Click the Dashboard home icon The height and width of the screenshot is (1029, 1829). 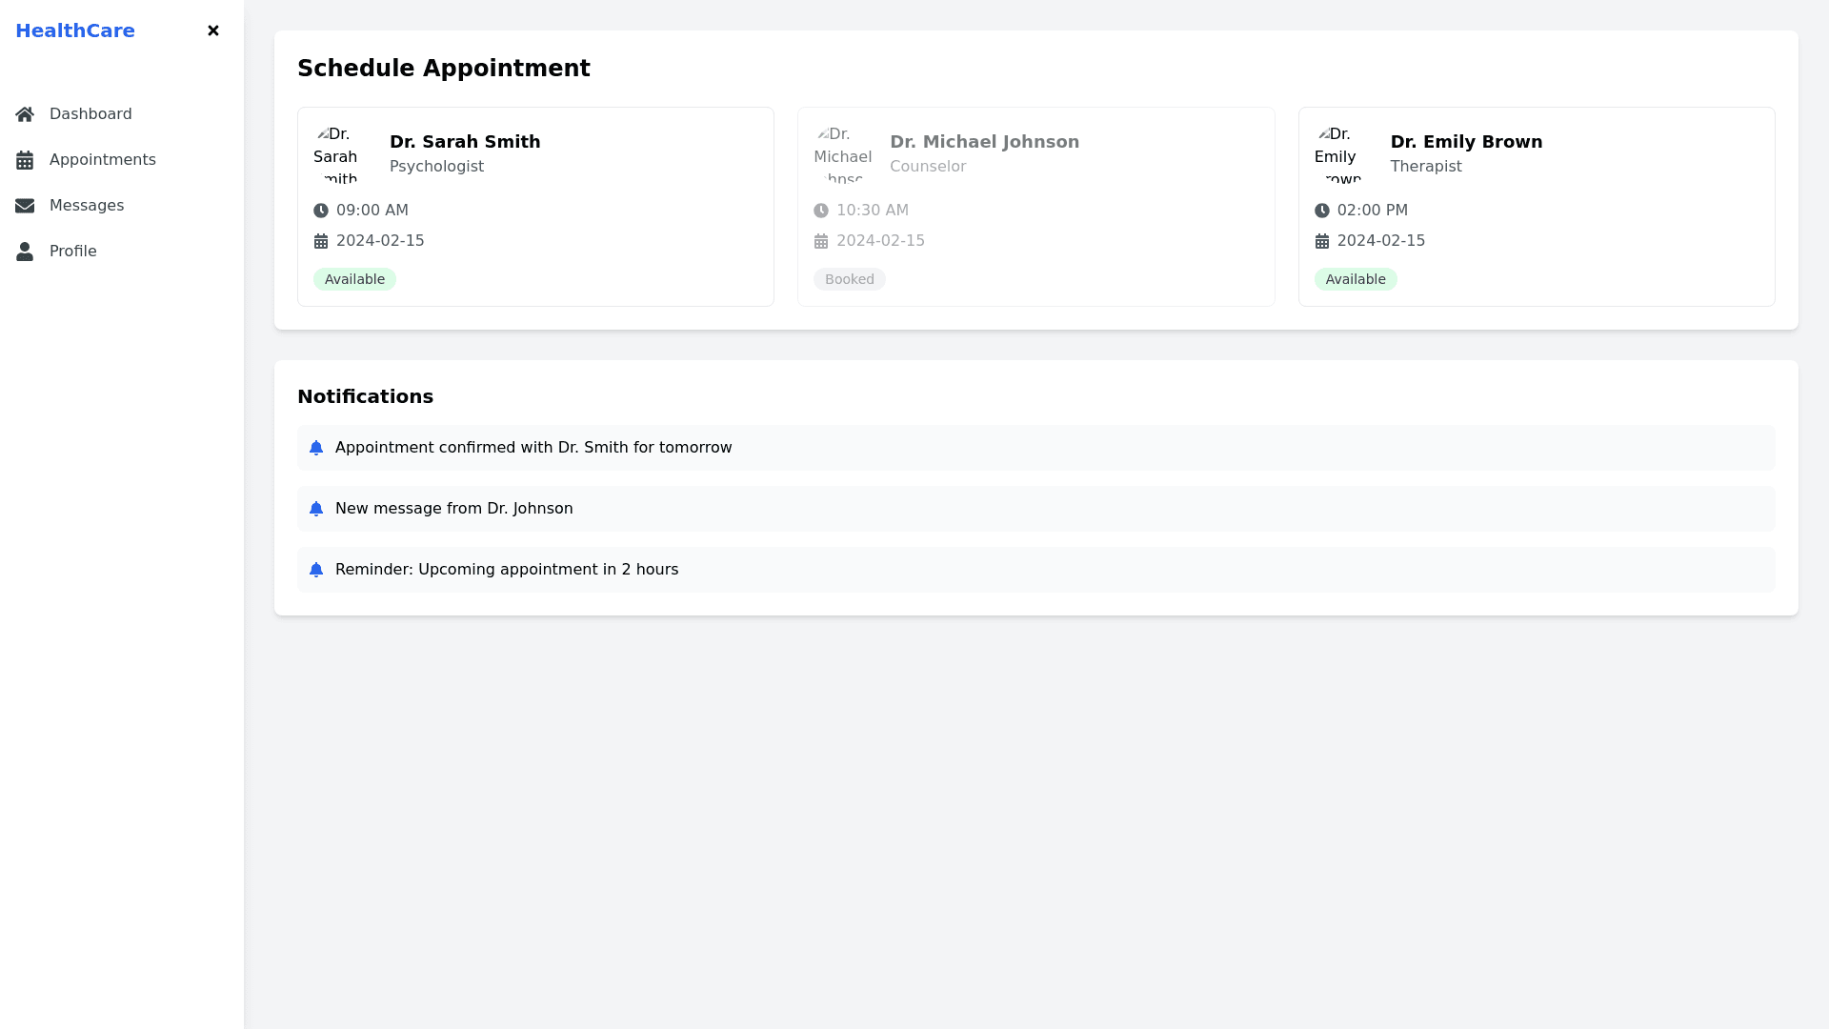25,114
